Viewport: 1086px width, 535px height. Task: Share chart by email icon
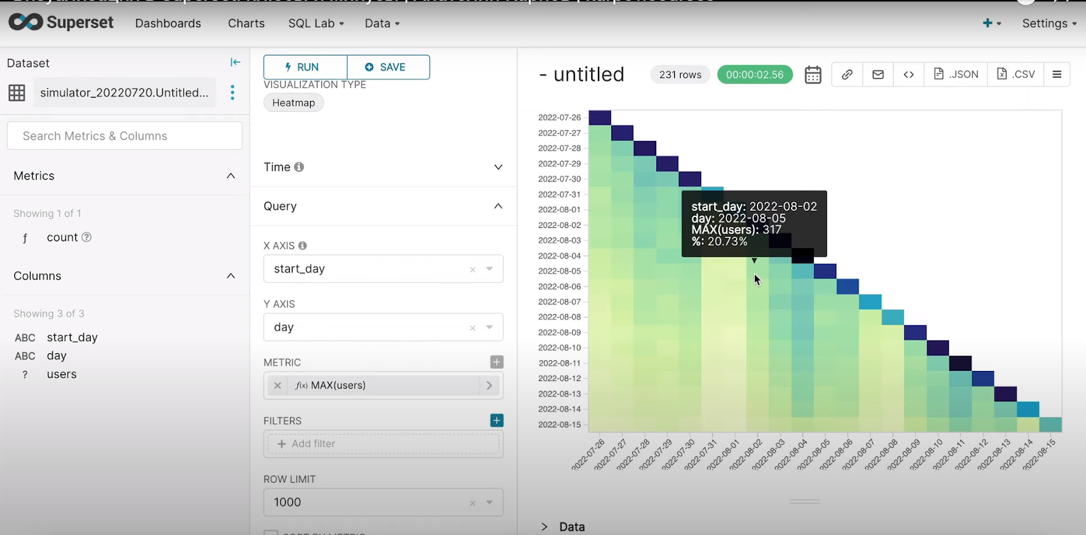(878, 75)
